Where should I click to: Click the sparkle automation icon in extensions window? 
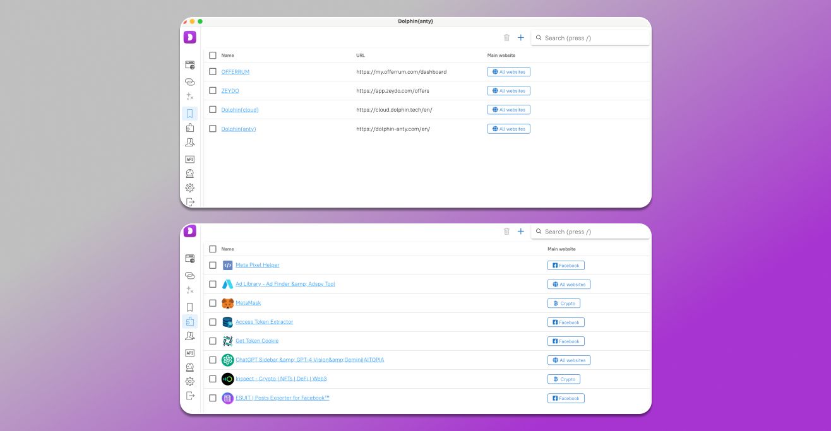coord(189,290)
